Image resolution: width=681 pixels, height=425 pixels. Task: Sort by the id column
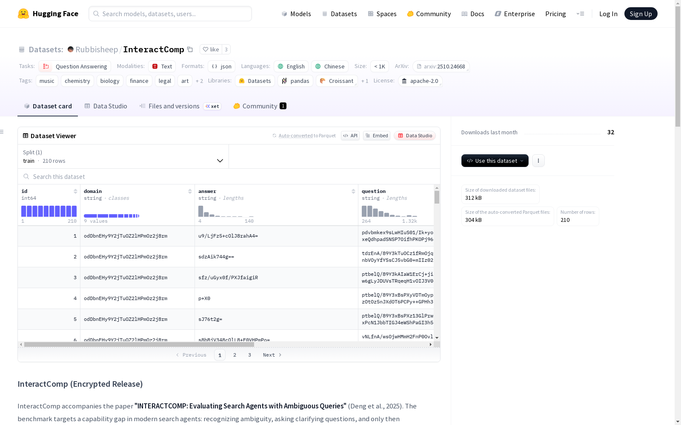[75, 191]
